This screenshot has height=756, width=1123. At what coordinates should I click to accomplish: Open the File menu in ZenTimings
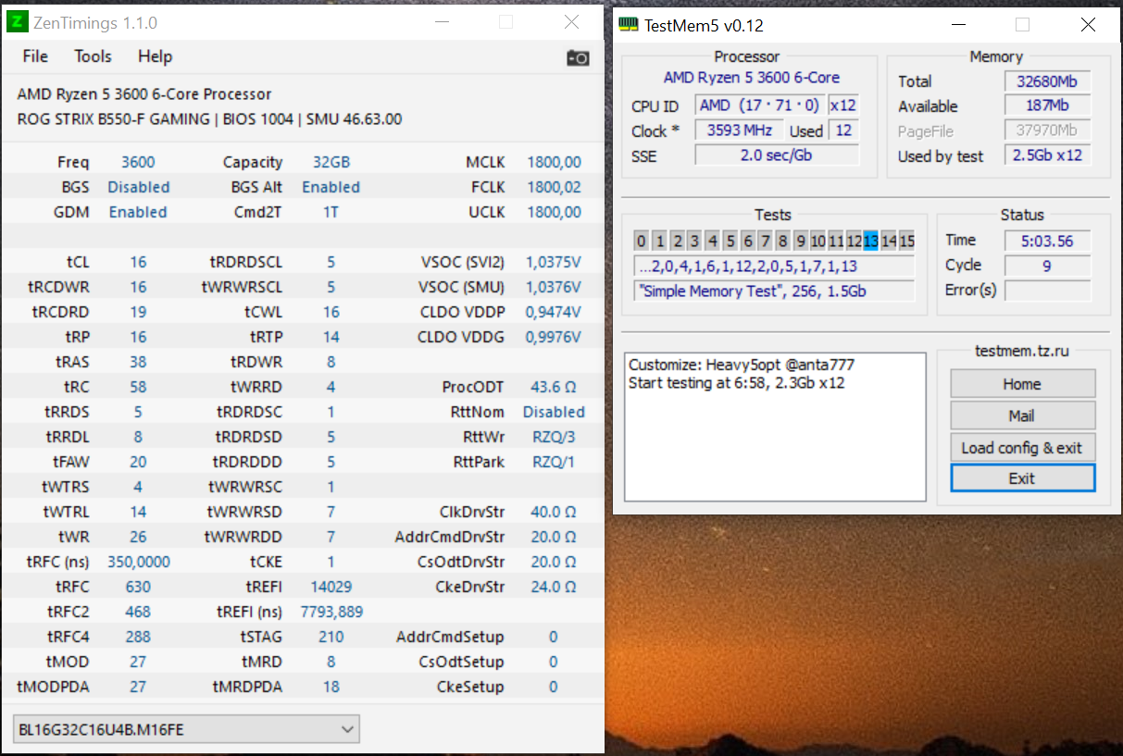[x=35, y=56]
